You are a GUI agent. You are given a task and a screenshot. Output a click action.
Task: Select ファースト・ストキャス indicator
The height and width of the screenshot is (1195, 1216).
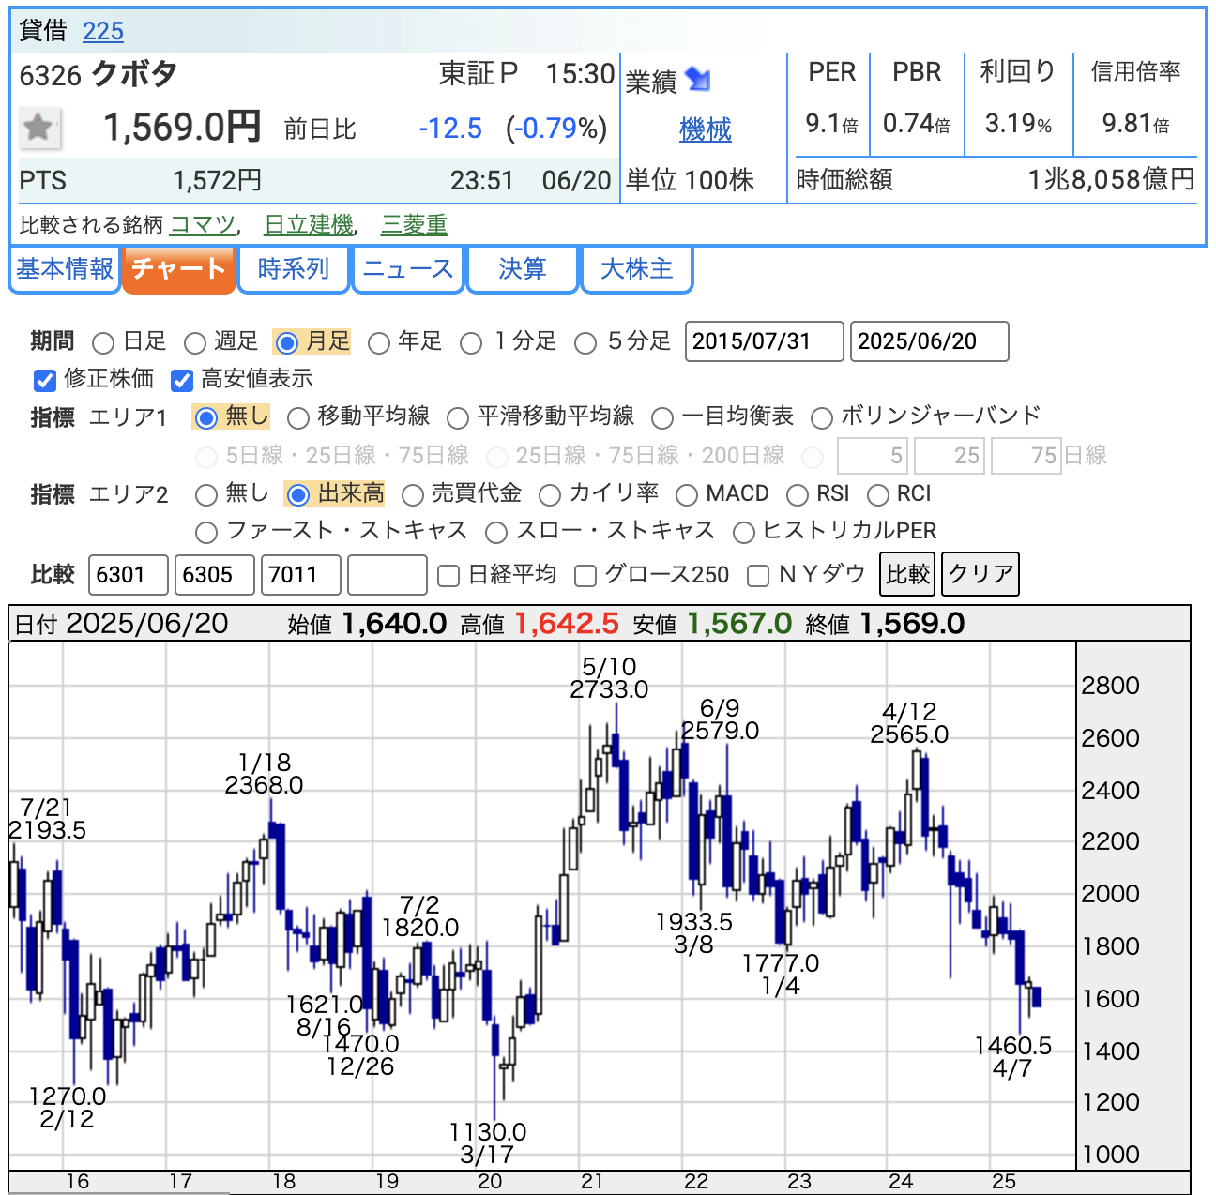206,533
